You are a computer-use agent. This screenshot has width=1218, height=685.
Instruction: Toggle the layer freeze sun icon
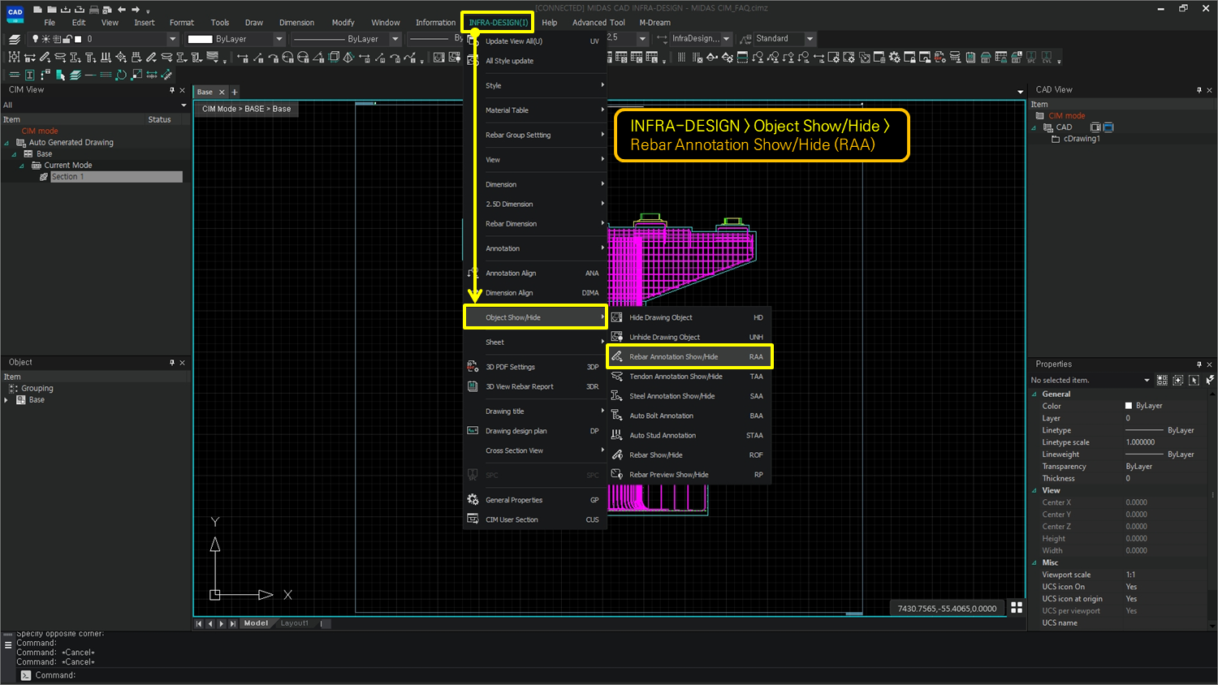coord(45,39)
